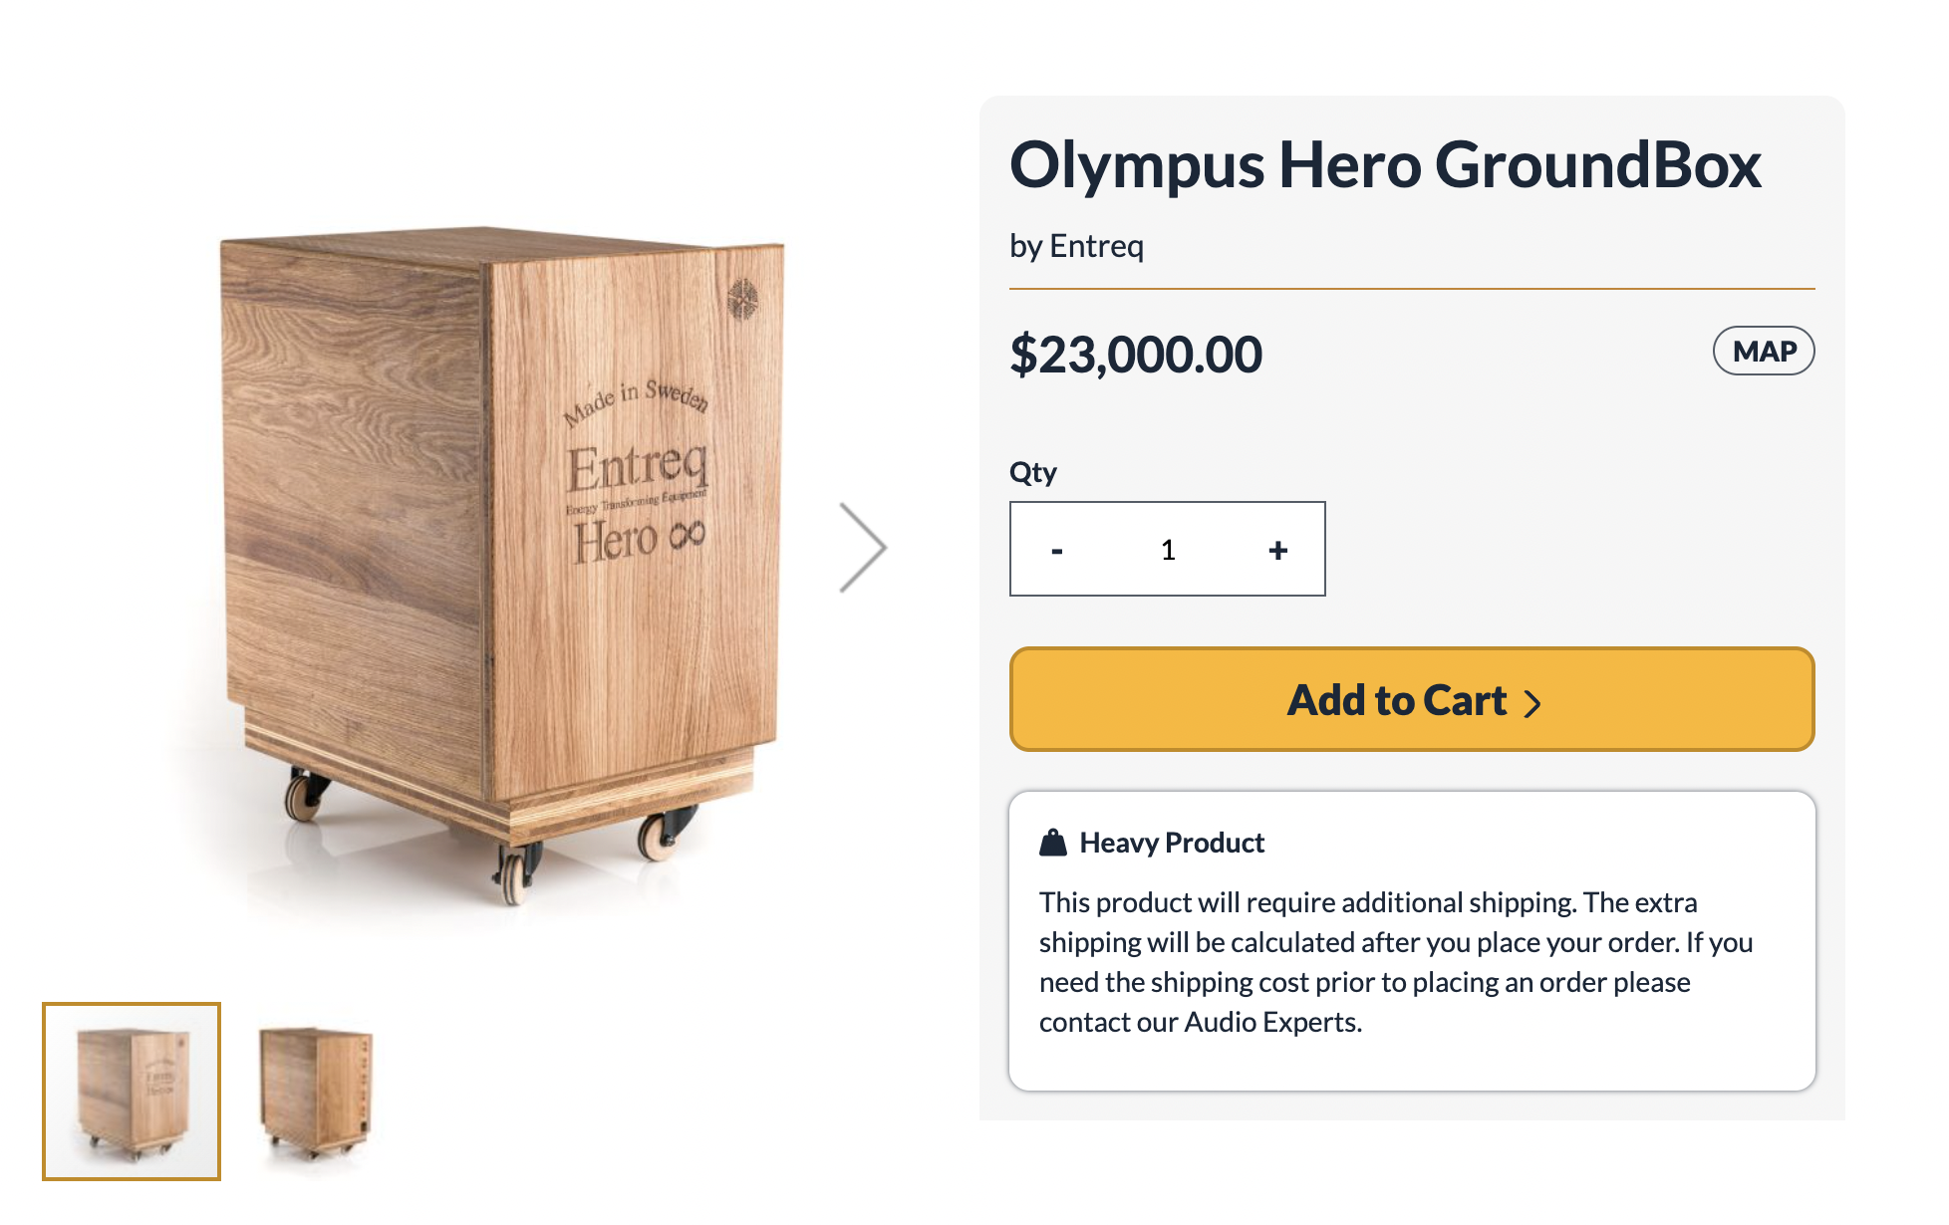Click the round emblem stamped on the crate

tap(742, 298)
